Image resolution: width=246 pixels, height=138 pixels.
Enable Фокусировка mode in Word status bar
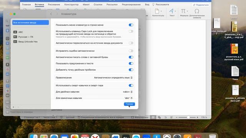pyautogui.click(x=140, y=117)
